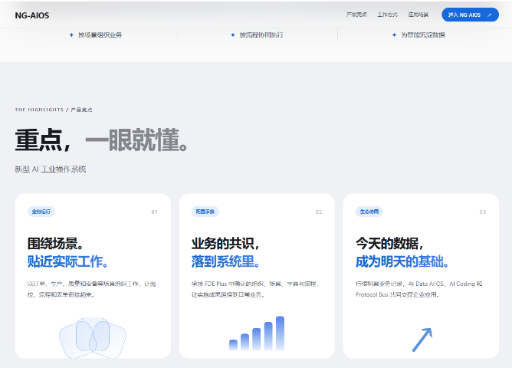Click the 配置承接 tag on card 02
The height and width of the screenshot is (368, 512).
[x=205, y=212]
